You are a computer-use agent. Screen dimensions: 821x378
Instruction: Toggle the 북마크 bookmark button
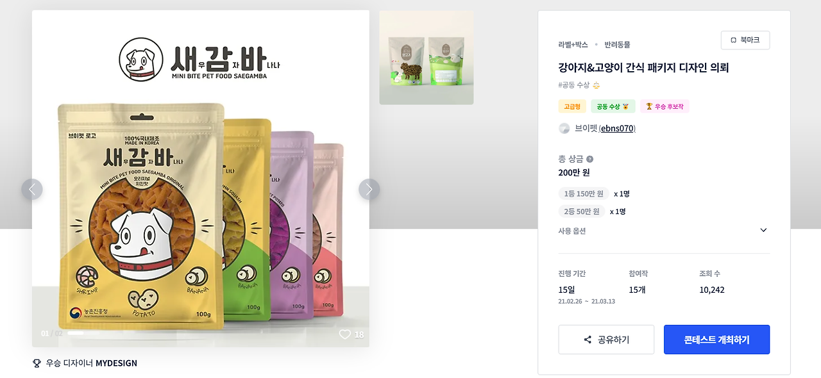pyautogui.click(x=745, y=40)
